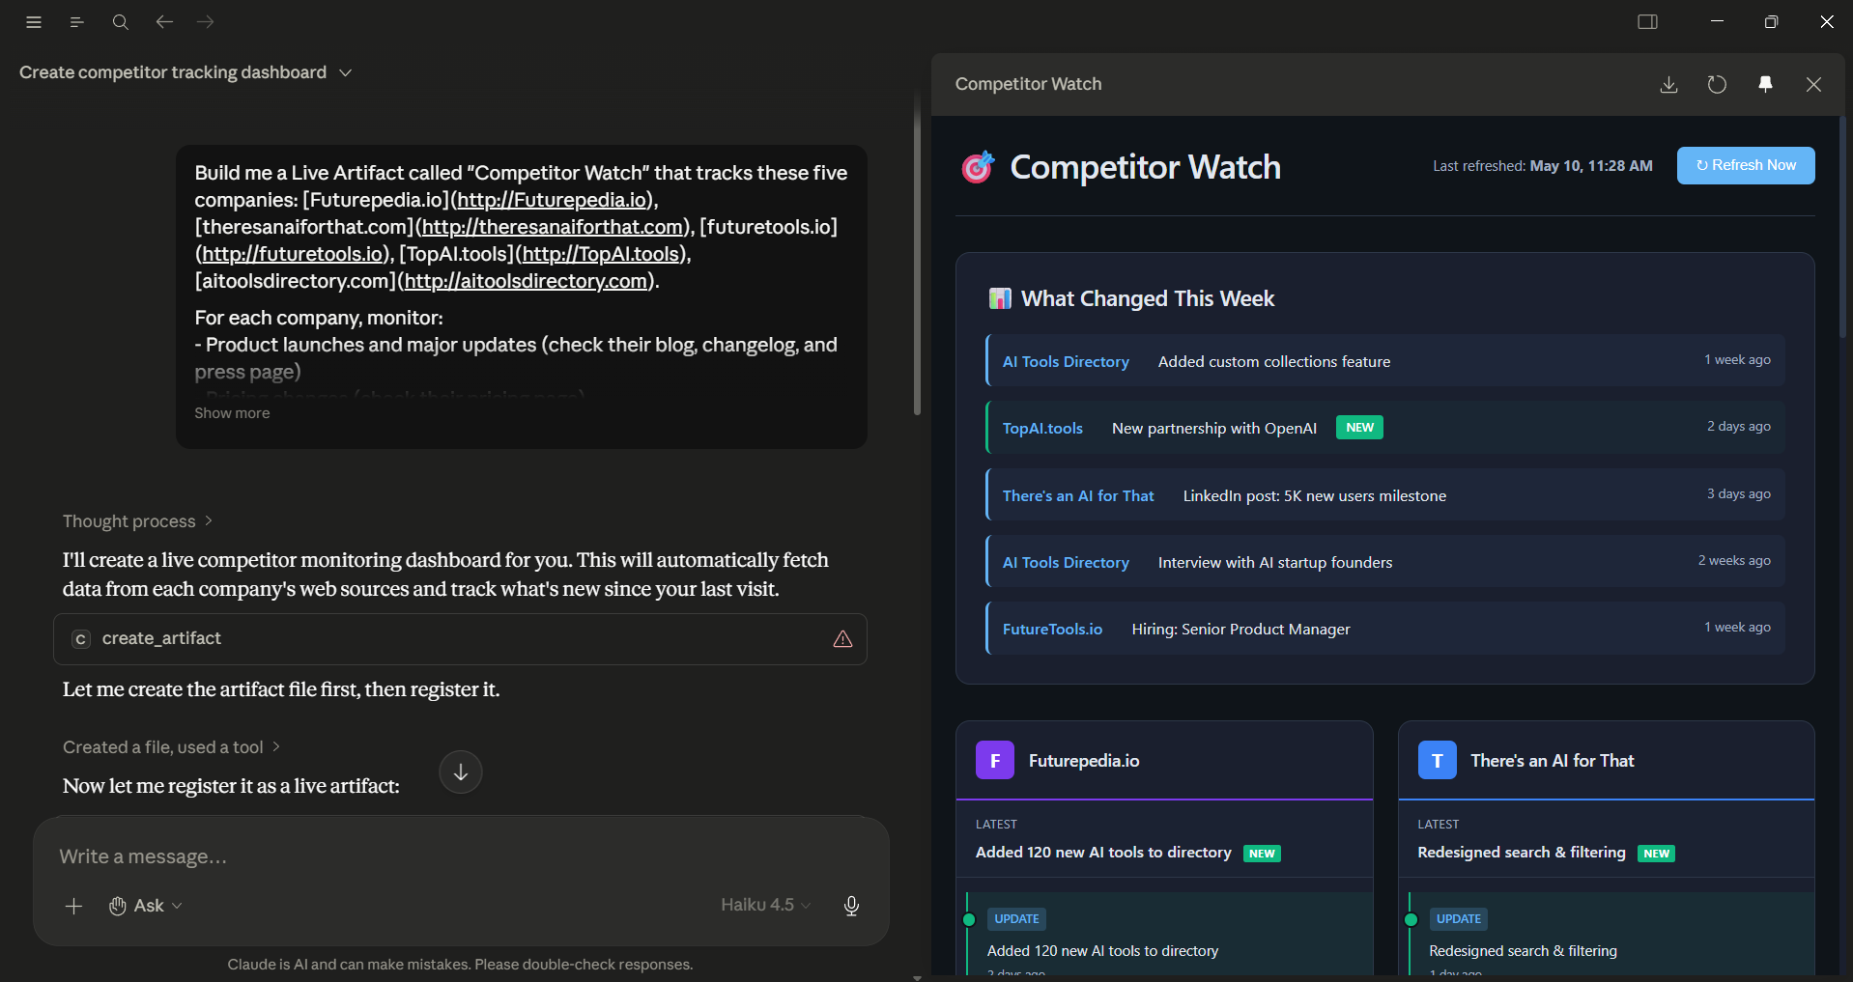Click the artifact panel scrollbar
1853x982 pixels.
pyautogui.click(x=1843, y=227)
